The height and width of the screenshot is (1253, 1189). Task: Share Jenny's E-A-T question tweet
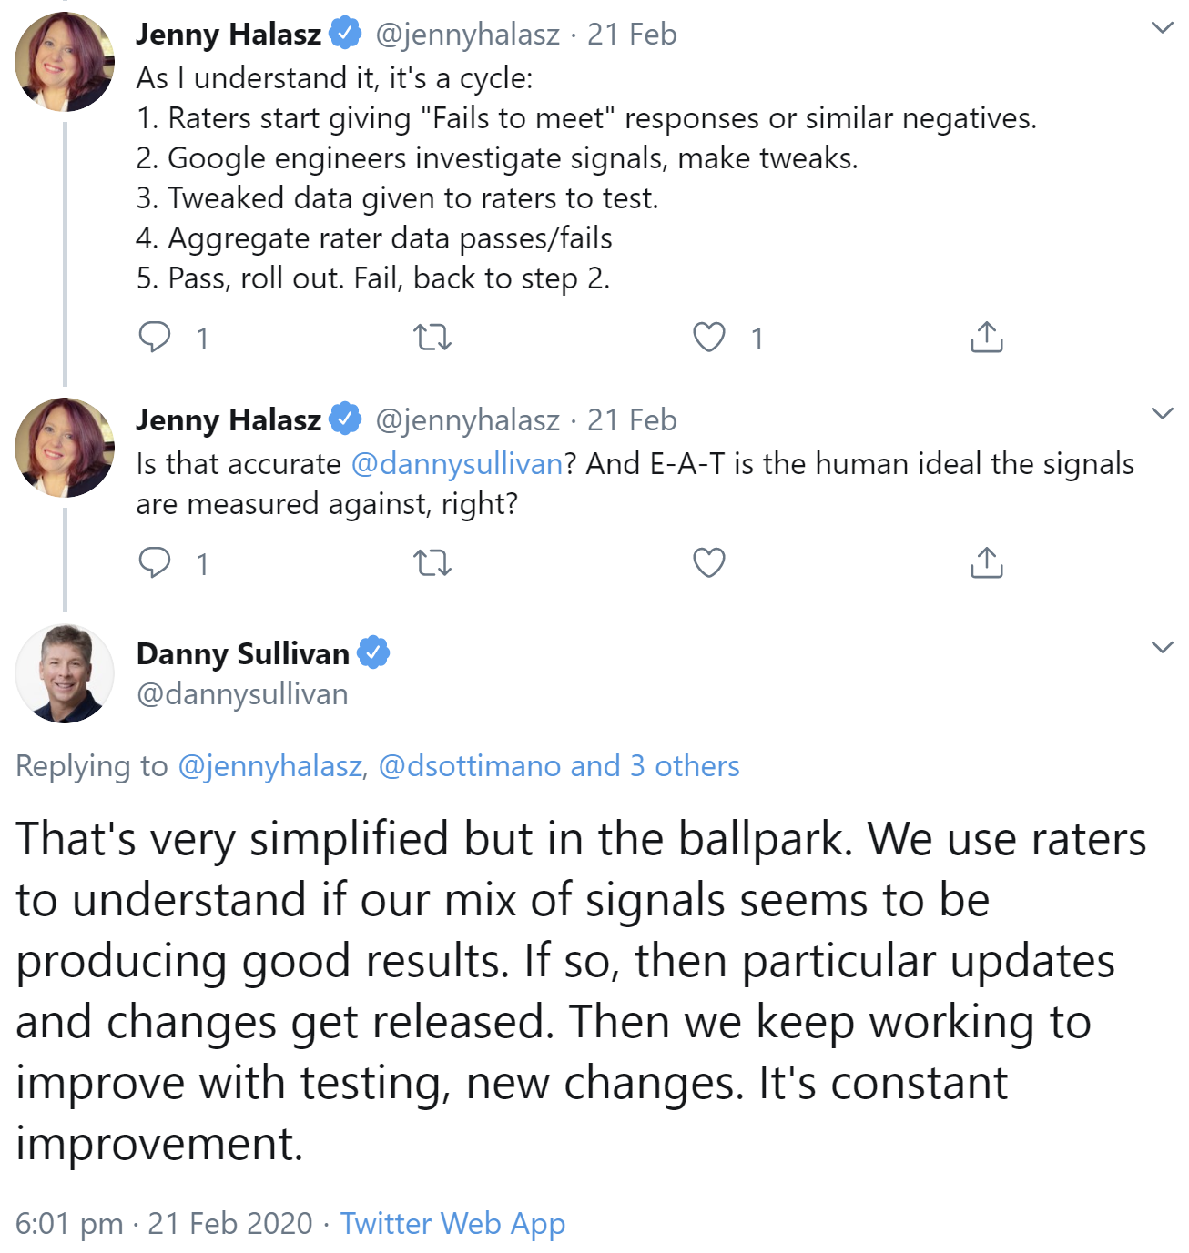(x=986, y=563)
